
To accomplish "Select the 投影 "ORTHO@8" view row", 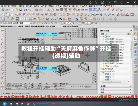I will [x=116, y=58].
